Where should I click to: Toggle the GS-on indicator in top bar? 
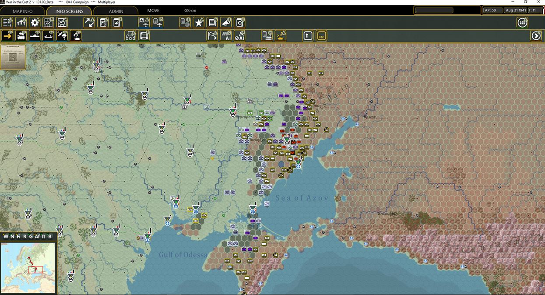pos(190,11)
